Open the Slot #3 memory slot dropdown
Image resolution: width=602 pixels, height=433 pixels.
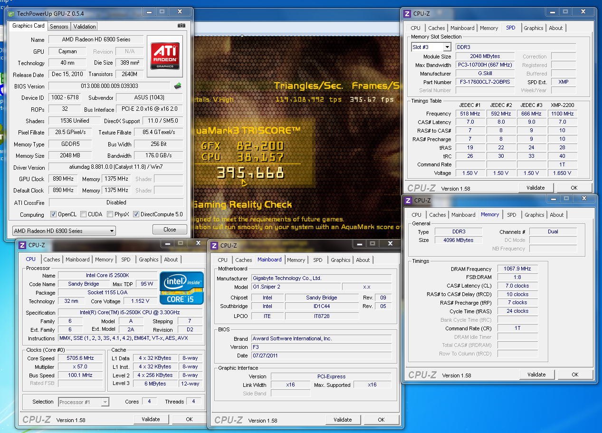click(431, 47)
